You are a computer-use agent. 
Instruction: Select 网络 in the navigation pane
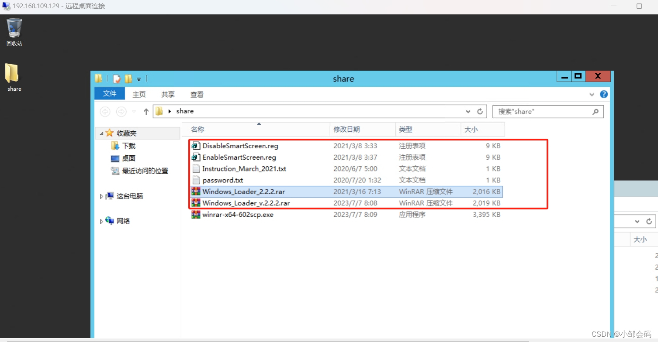[123, 222]
